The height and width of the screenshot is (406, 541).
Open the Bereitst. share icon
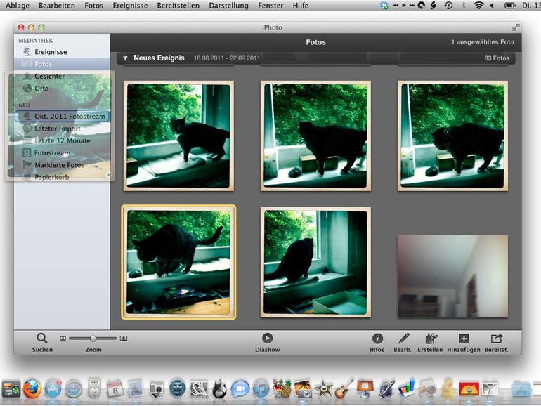tap(497, 339)
